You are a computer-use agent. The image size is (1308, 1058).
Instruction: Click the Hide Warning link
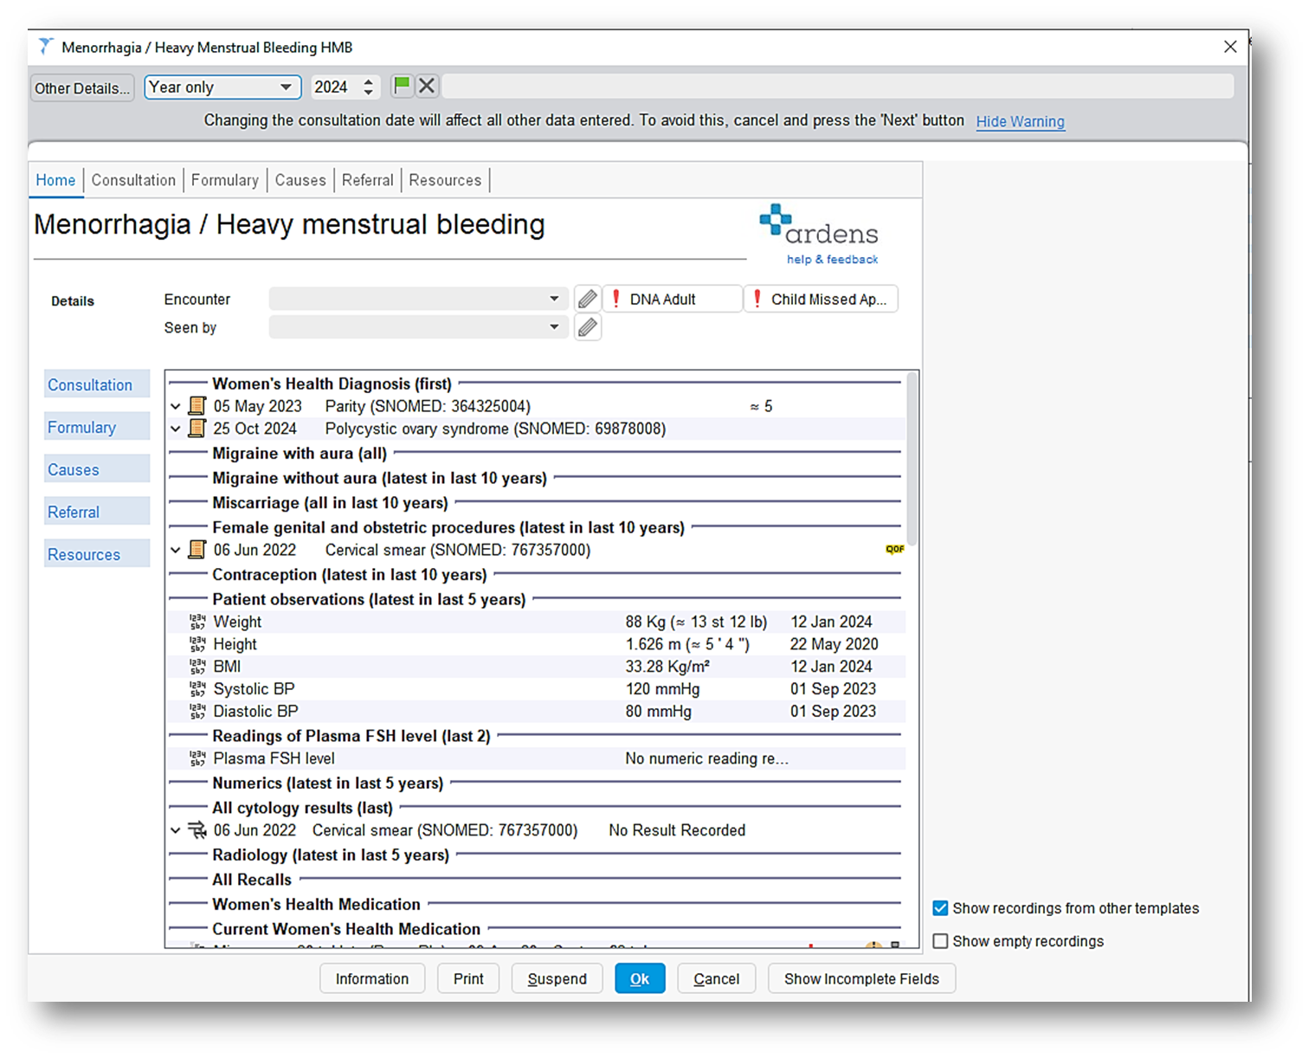[x=1020, y=121]
